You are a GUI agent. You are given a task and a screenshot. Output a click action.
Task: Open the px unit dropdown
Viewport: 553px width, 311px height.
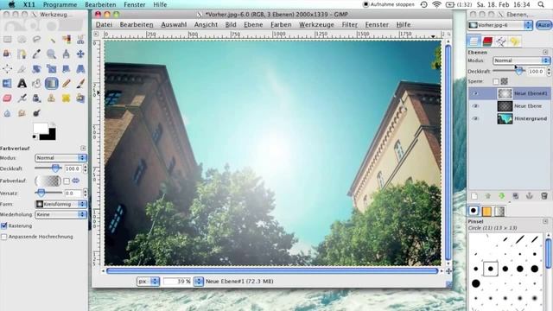tap(148, 281)
